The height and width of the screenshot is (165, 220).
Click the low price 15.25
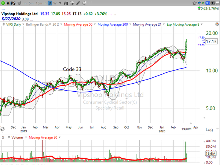click(66, 14)
